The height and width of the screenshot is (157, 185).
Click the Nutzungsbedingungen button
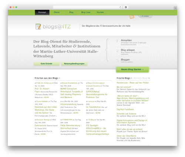click(x=74, y=63)
